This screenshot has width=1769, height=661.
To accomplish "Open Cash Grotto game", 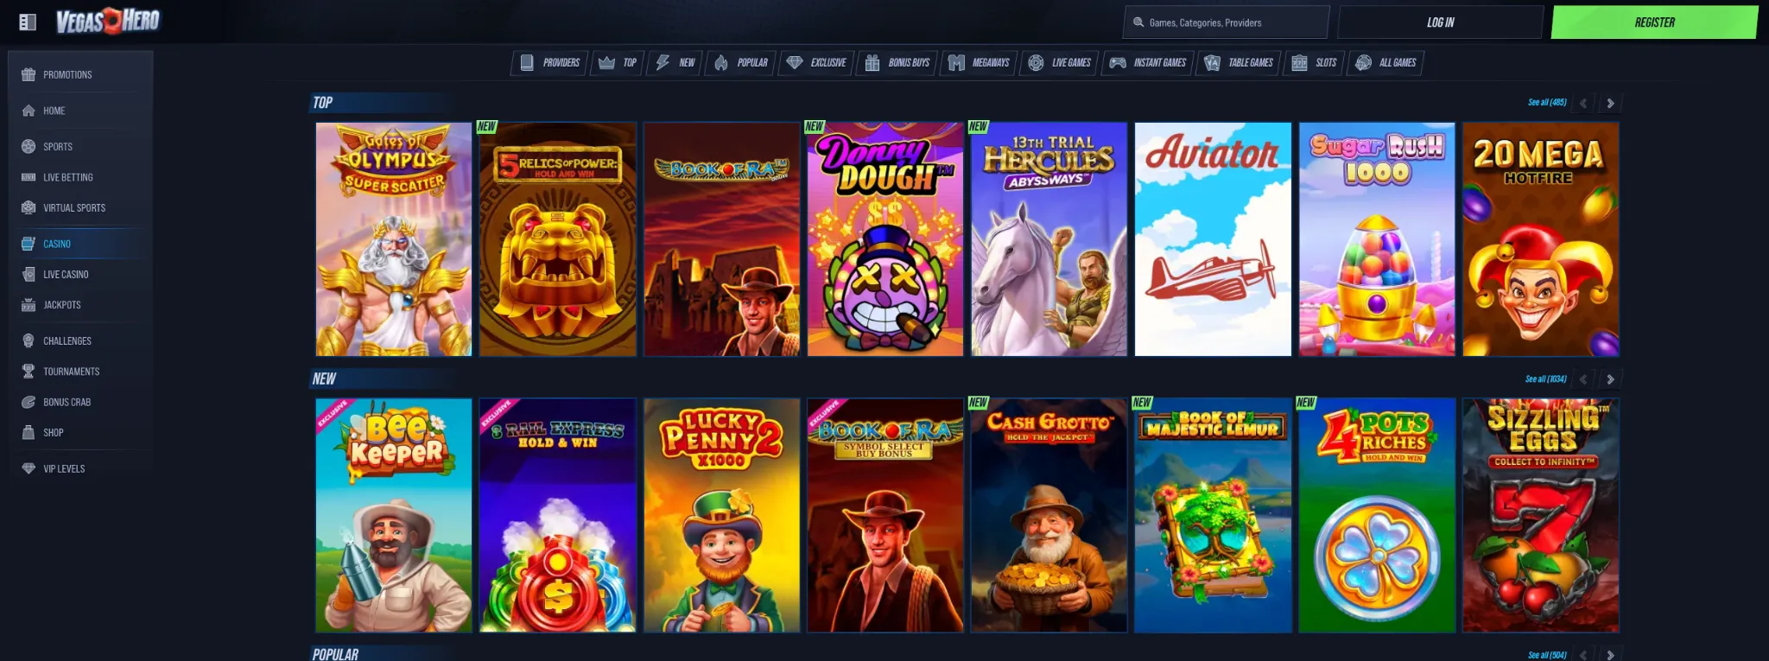I will click(x=1049, y=516).
